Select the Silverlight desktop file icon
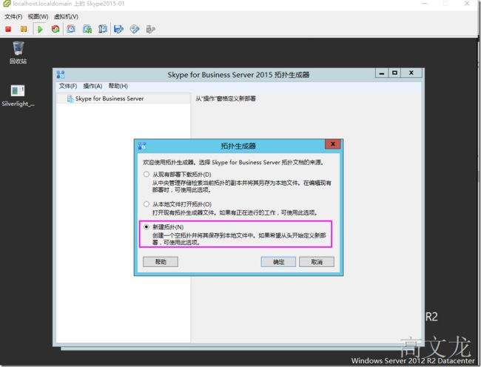 click(x=18, y=95)
